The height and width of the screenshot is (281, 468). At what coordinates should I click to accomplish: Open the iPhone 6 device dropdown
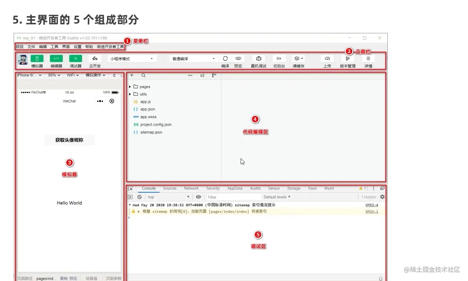pos(29,75)
